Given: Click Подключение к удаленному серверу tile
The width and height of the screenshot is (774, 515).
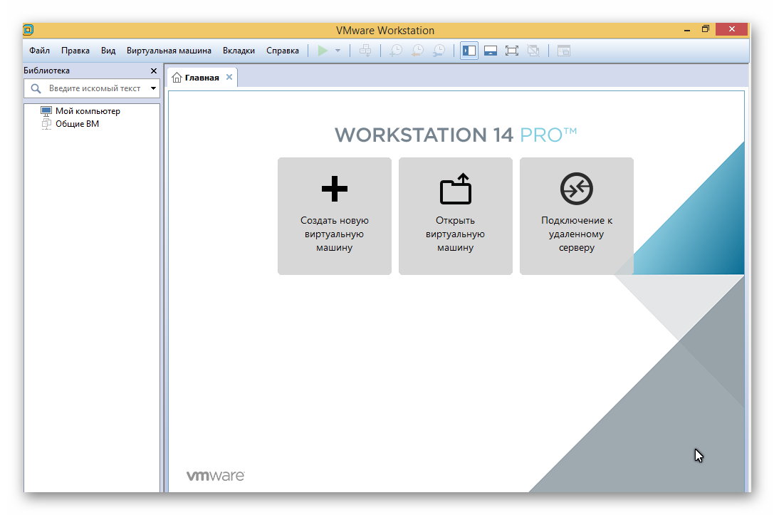Looking at the screenshot, I should [577, 216].
